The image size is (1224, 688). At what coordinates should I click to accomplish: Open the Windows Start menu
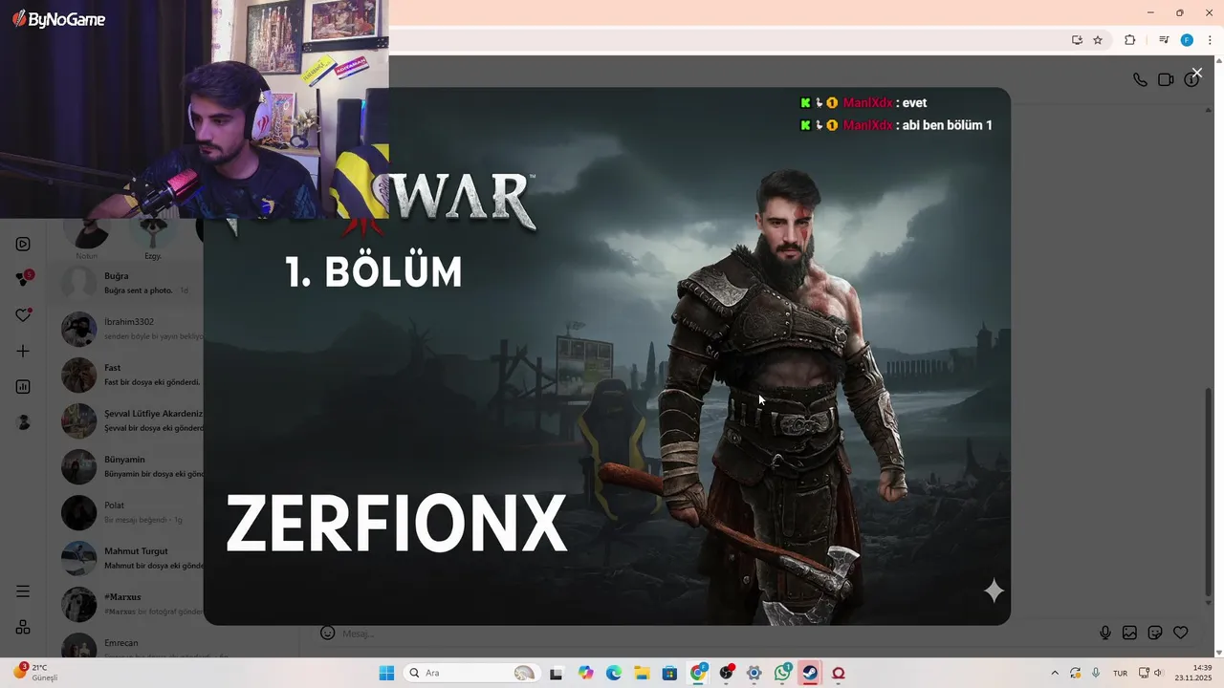click(x=386, y=673)
